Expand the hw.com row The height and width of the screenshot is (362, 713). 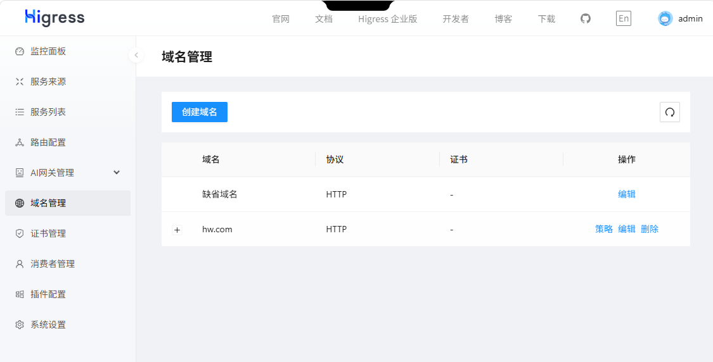pyautogui.click(x=177, y=230)
